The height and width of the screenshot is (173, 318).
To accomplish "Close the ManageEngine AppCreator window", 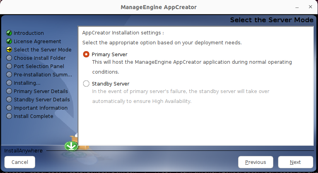I will (x=309, y=7).
